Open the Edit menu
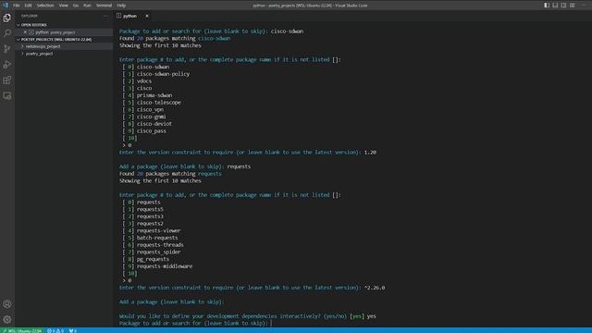592x333 pixels. pyautogui.click(x=29, y=6)
